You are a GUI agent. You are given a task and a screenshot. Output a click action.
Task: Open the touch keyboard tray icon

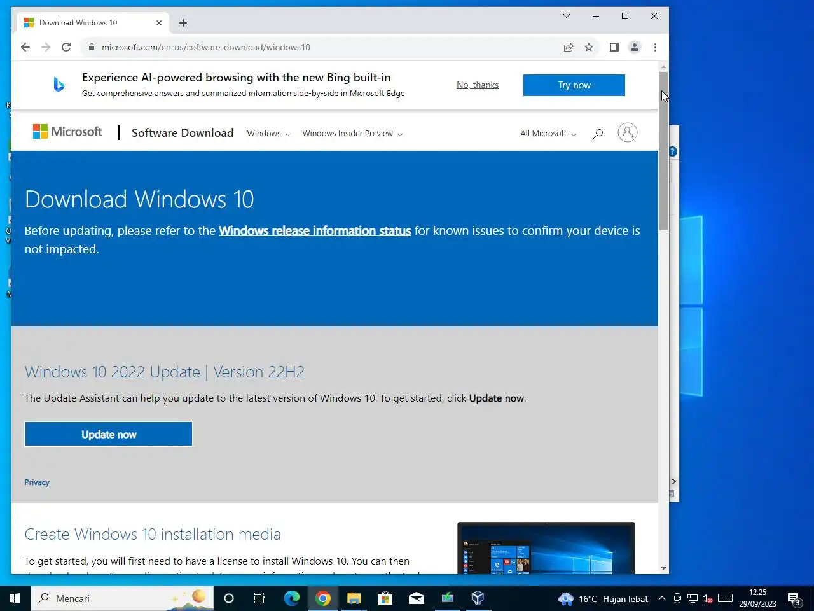click(725, 598)
